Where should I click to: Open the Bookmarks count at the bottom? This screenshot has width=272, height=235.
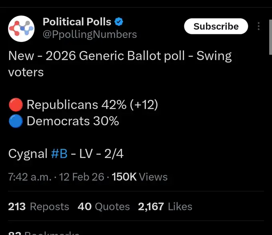(44, 233)
